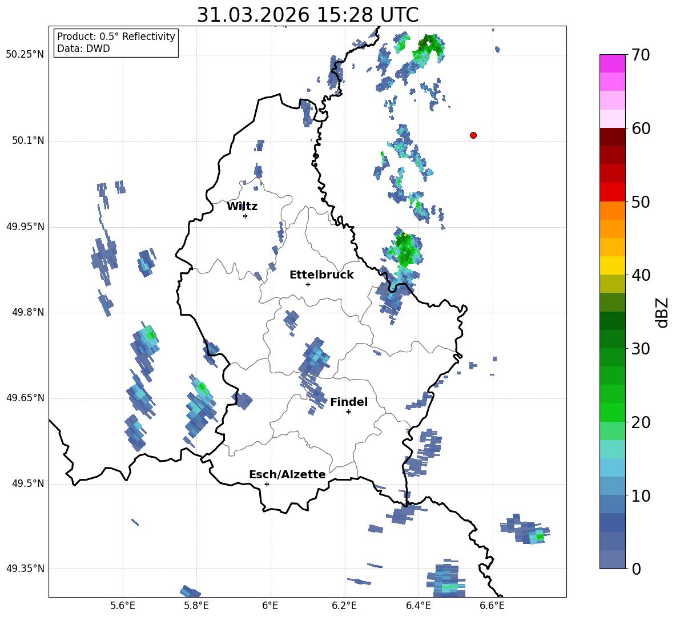
Task: Click the 50.25°N latitude label
Action: click(x=25, y=55)
